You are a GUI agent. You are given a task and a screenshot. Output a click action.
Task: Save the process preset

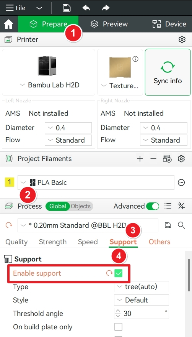(x=168, y=225)
